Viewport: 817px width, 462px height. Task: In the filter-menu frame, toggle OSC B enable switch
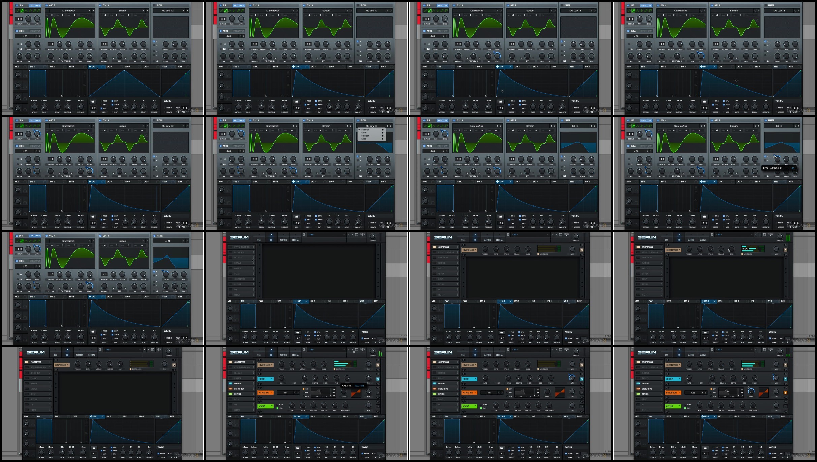304,120
